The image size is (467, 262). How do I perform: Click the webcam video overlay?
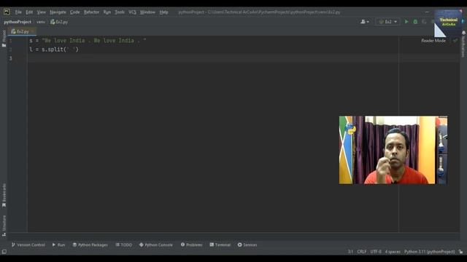(x=393, y=150)
